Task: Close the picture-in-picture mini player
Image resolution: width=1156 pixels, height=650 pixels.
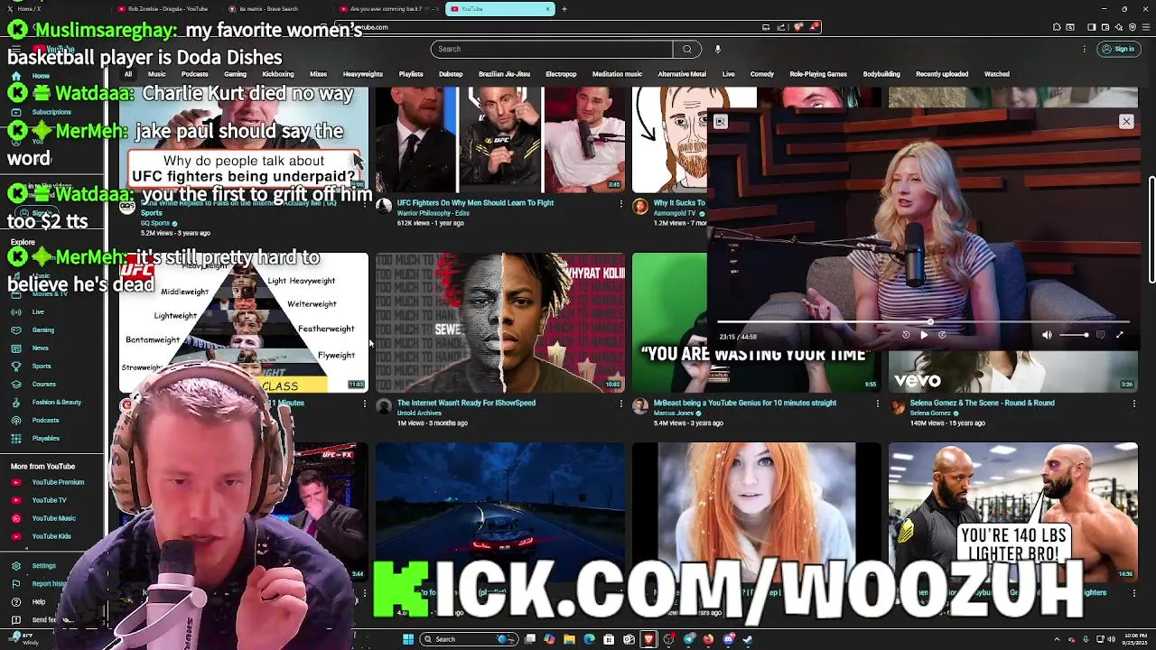Action: [x=1126, y=121]
